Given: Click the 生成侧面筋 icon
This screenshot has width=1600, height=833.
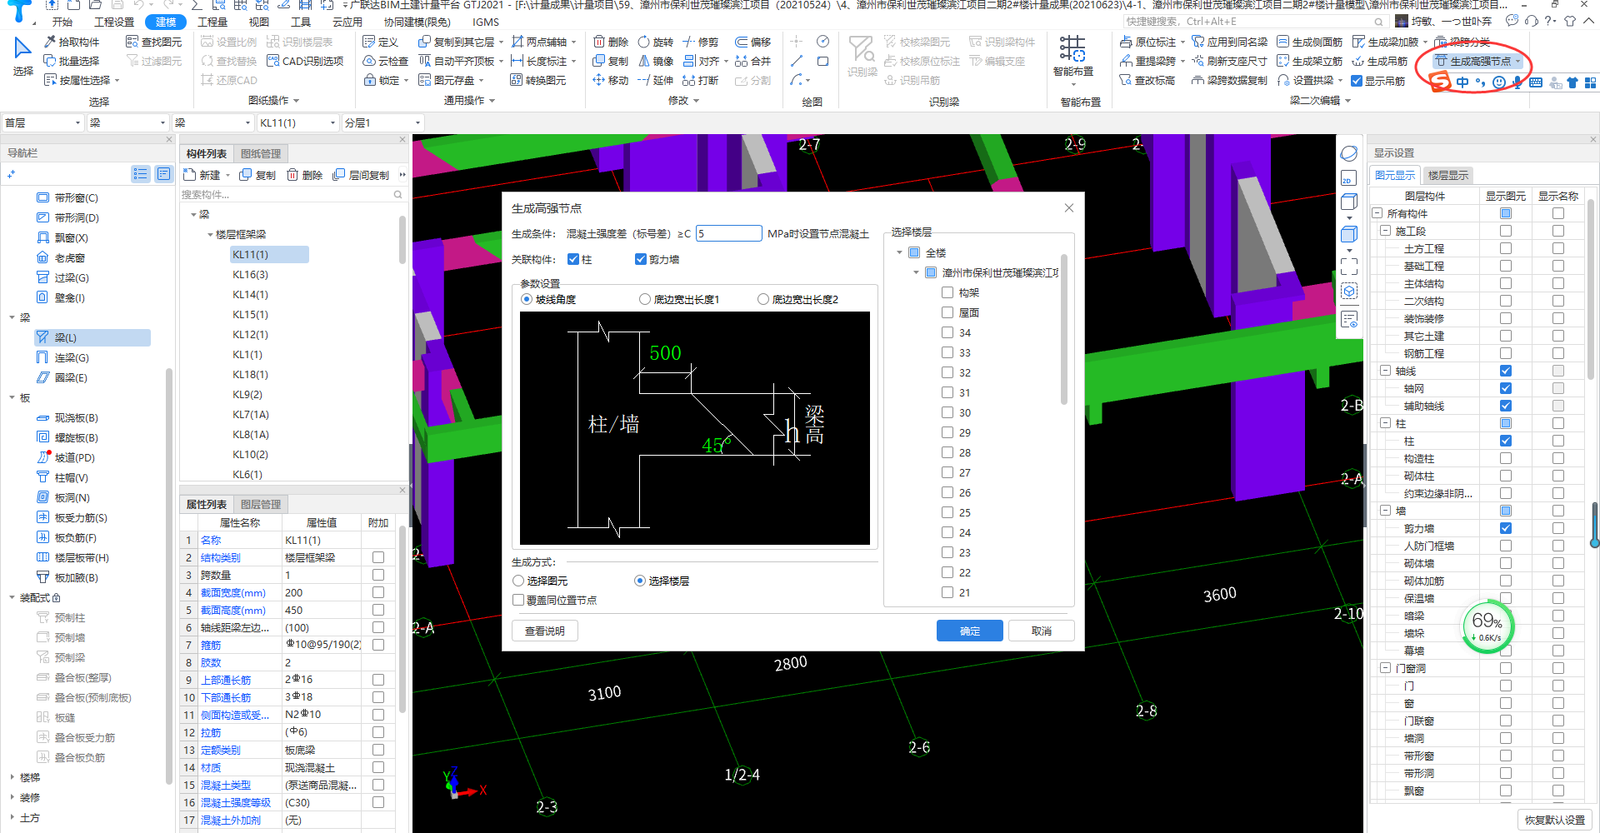Looking at the screenshot, I should tap(1282, 42).
